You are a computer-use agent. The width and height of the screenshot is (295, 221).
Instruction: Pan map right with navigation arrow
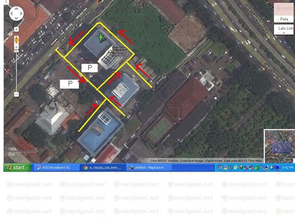21,13
